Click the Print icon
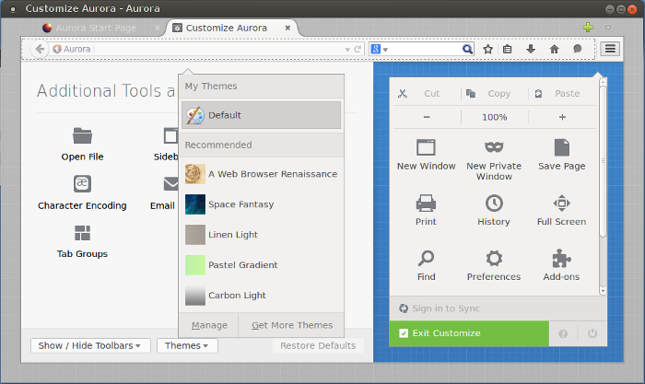Image resolution: width=645 pixels, height=384 pixels. [426, 204]
